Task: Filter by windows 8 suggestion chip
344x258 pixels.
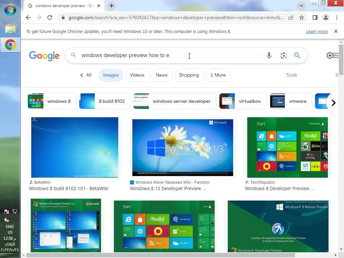Action: 52,101
